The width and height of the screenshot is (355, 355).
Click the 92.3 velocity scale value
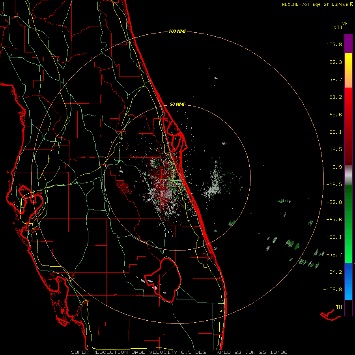(x=336, y=62)
